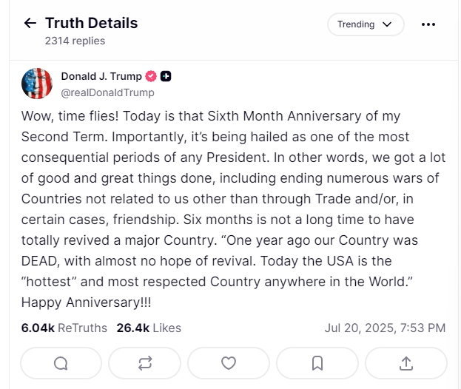
Task: Click the @realDonaldTrump handle
Action: click(107, 92)
